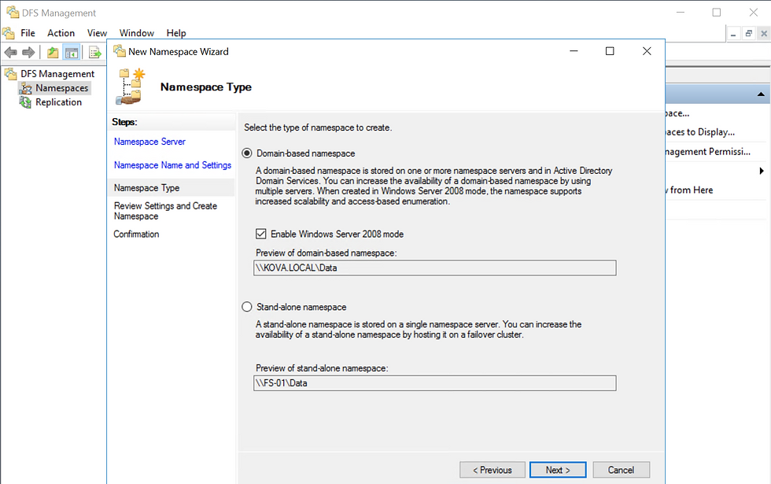Toggle the Show/Hide Console Tree icon
The image size is (771, 484).
72,52
